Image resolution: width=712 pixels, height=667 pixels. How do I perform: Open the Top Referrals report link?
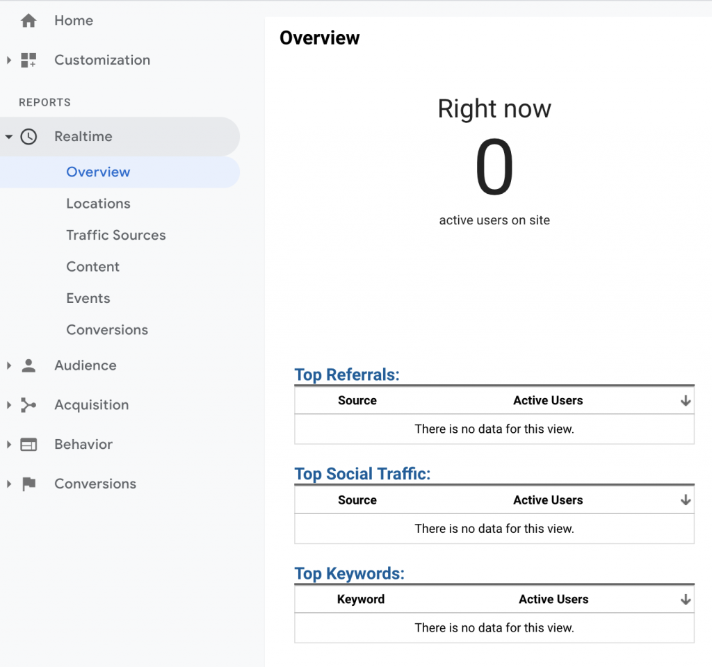pyautogui.click(x=347, y=375)
